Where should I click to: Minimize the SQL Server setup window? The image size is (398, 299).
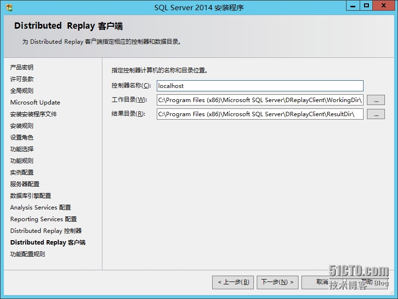pos(353,6)
